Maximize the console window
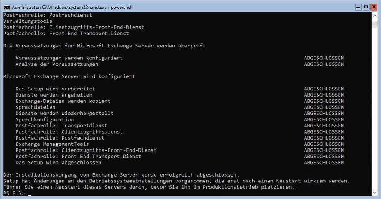Screen dimensions: 381x199 (366, 7)
